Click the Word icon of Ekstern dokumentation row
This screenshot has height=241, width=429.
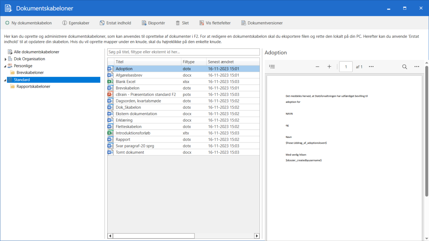click(x=110, y=114)
